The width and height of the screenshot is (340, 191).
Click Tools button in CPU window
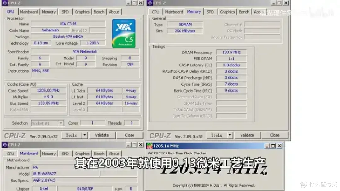pyautogui.click(x=71, y=135)
